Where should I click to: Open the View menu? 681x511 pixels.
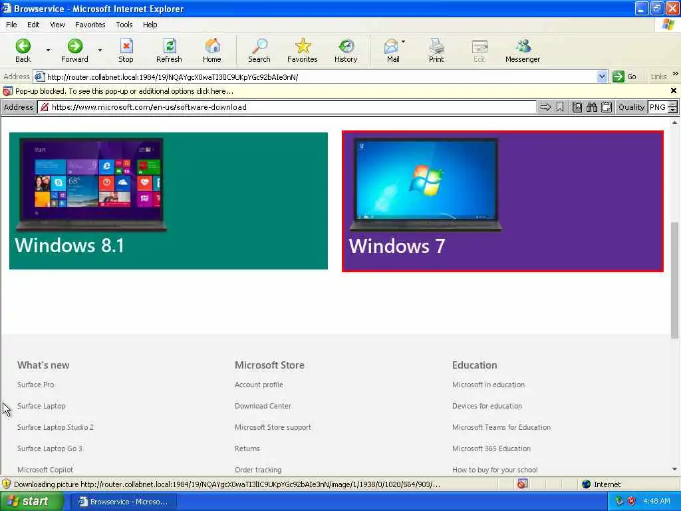click(57, 25)
